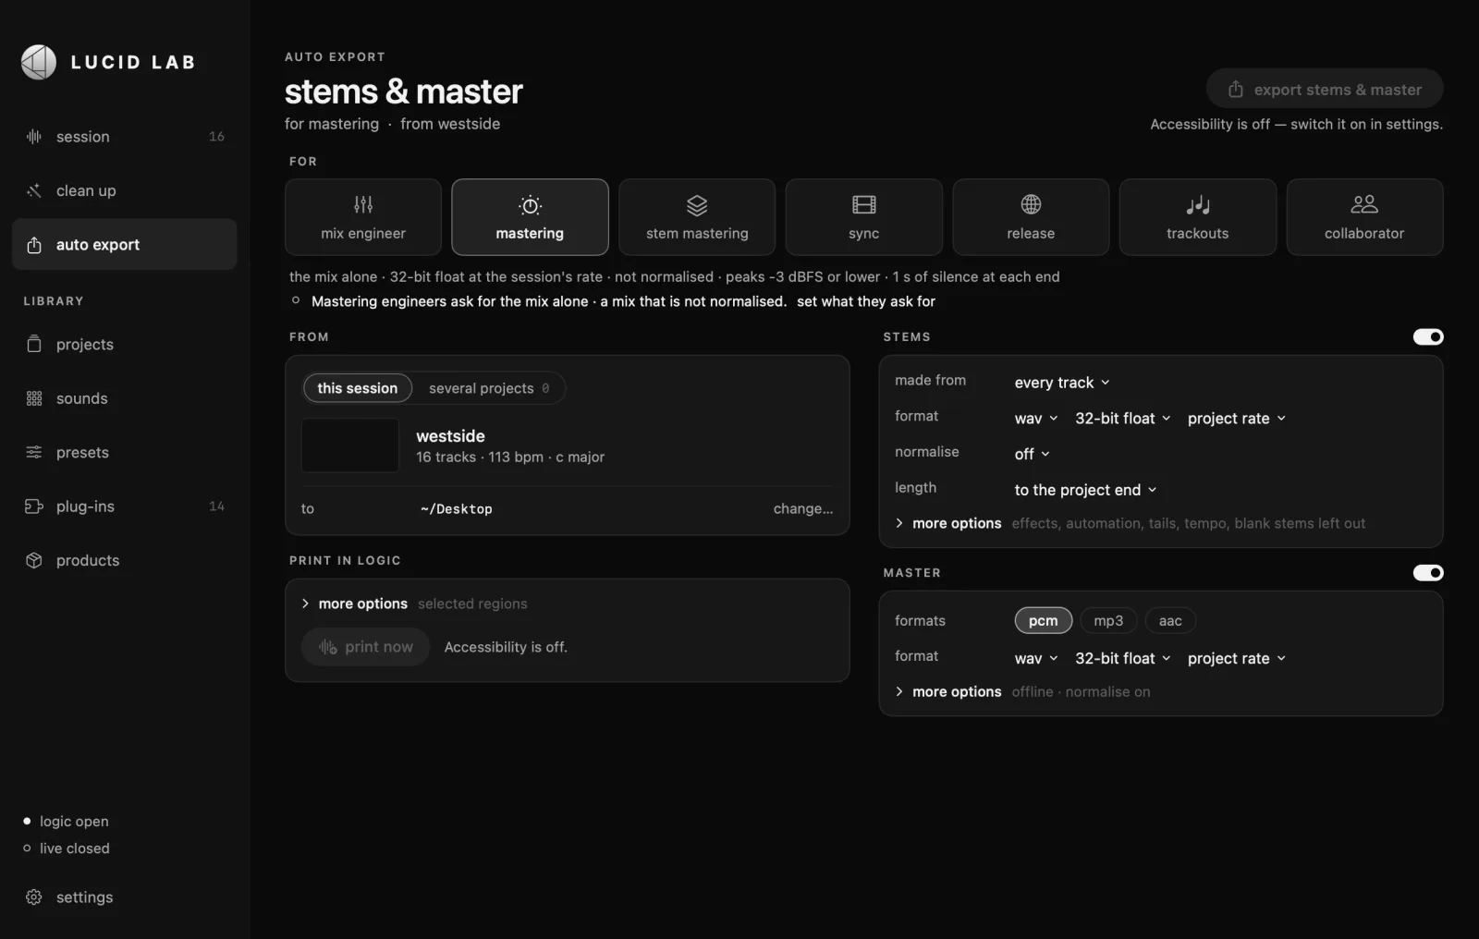The width and height of the screenshot is (1479, 939).
Task: Open stems 32-bit float dropdown
Action: coord(1123,419)
